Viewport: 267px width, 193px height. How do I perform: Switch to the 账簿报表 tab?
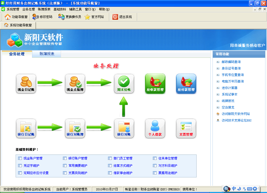tap(47, 54)
